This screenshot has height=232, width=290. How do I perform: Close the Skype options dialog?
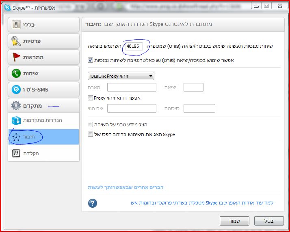280,6
